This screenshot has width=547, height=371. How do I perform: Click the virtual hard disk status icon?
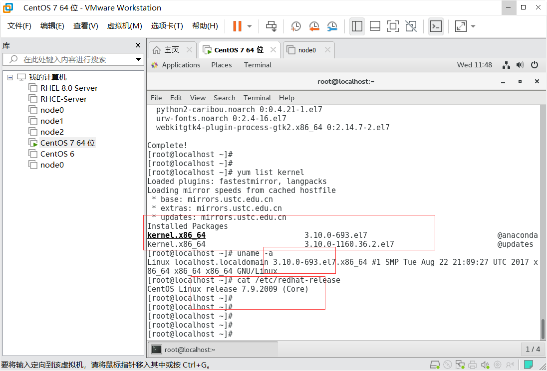pyautogui.click(x=435, y=365)
